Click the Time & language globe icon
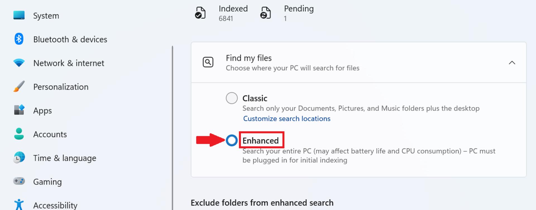Image resolution: width=536 pixels, height=210 pixels. [19, 157]
